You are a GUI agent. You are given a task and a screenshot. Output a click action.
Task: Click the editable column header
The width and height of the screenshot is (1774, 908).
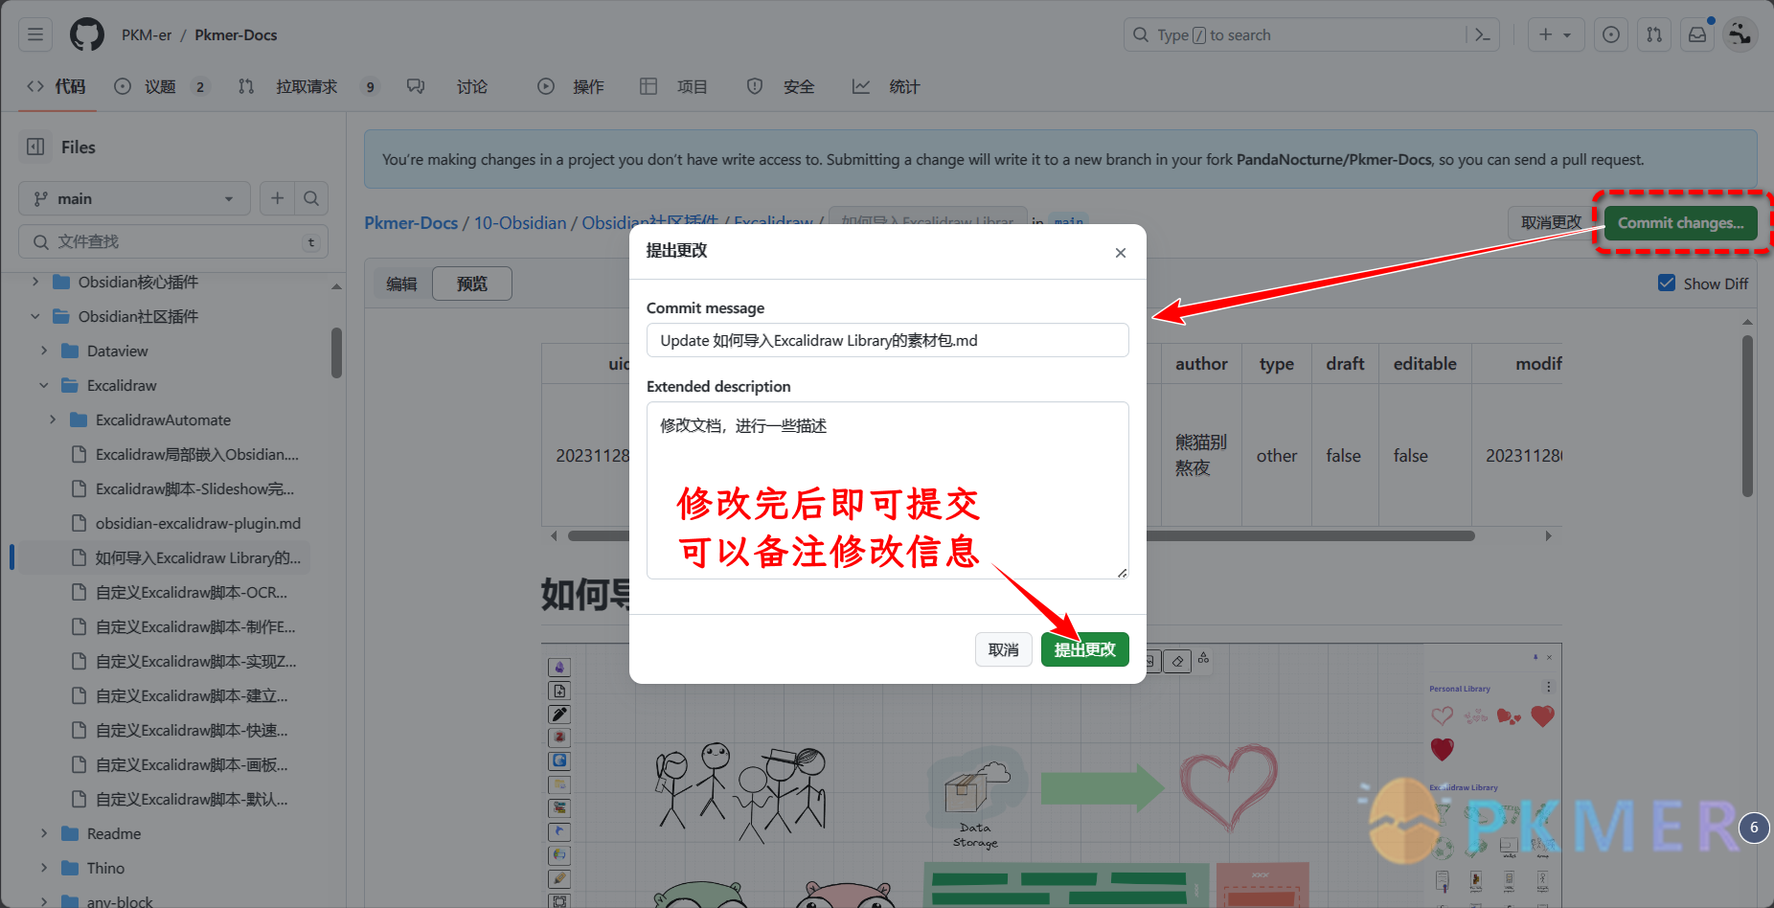(1424, 364)
